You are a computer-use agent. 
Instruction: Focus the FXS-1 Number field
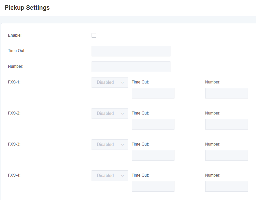click(x=227, y=93)
